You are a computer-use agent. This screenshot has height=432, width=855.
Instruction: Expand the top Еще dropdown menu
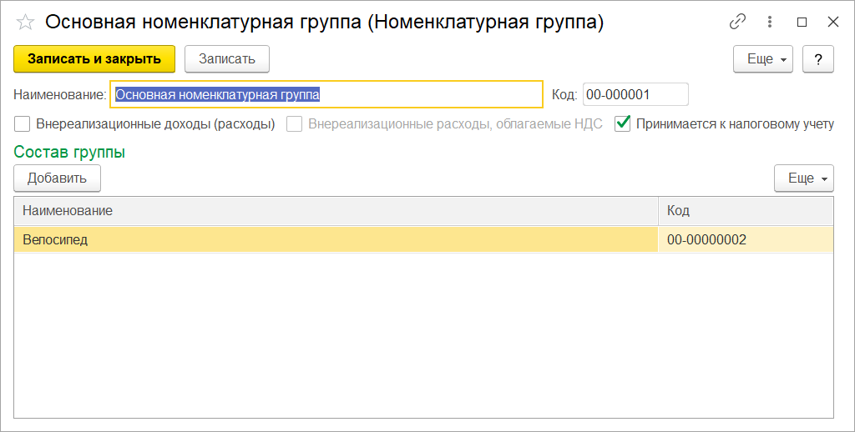pyautogui.click(x=763, y=59)
